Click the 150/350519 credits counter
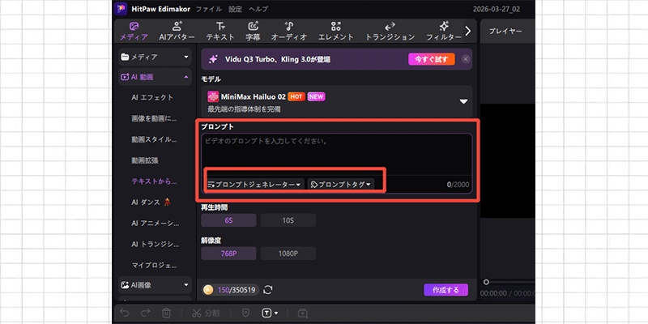This screenshot has height=324, width=648. (x=237, y=290)
